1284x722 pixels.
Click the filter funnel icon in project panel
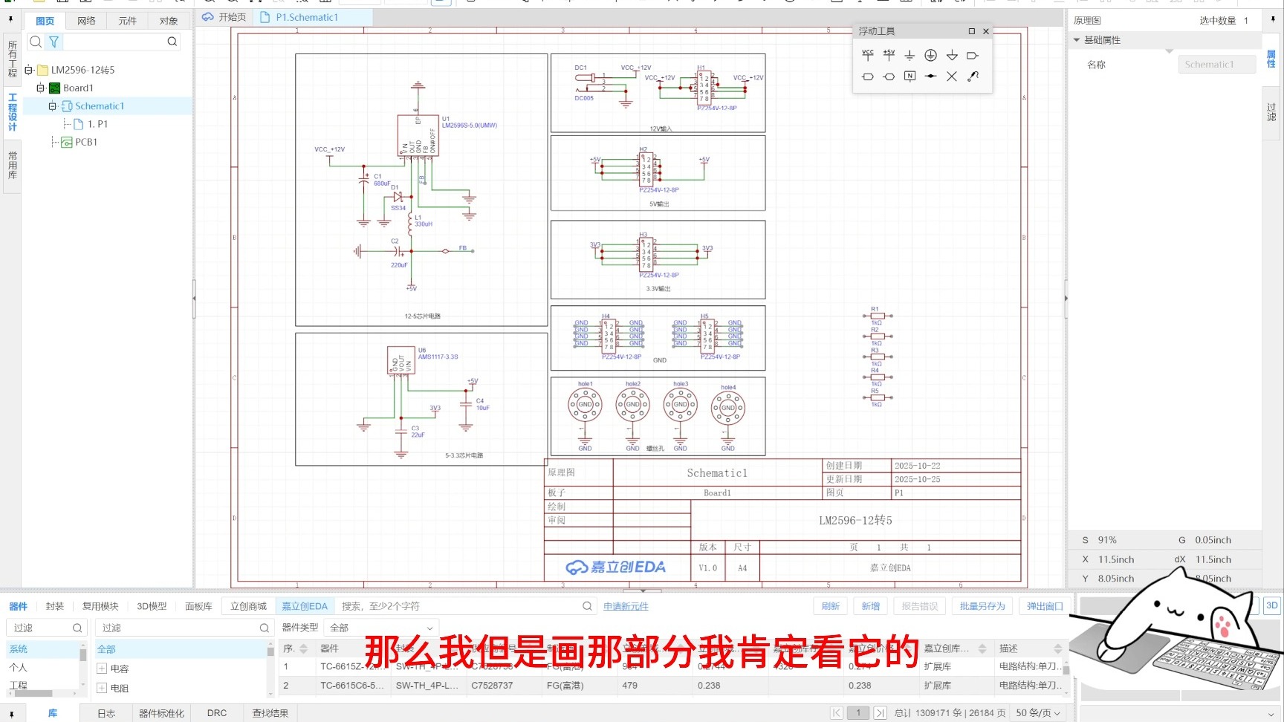(54, 42)
